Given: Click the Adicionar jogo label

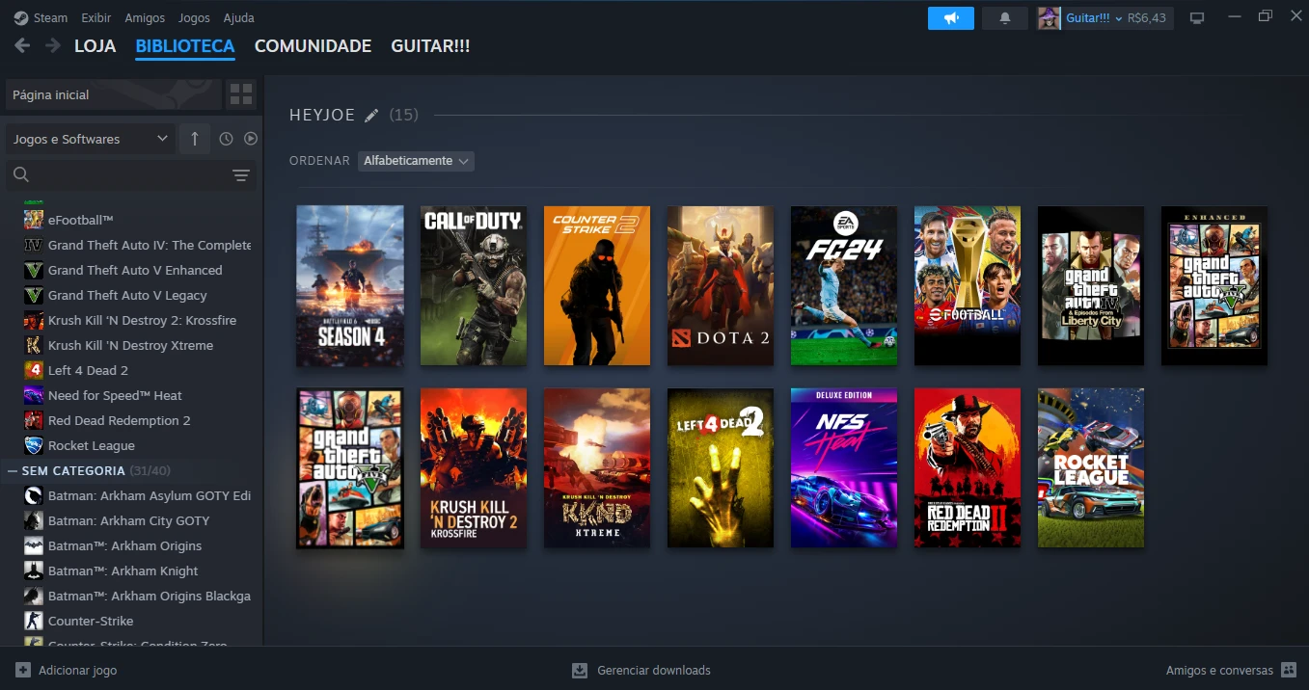Looking at the screenshot, I should [x=78, y=670].
